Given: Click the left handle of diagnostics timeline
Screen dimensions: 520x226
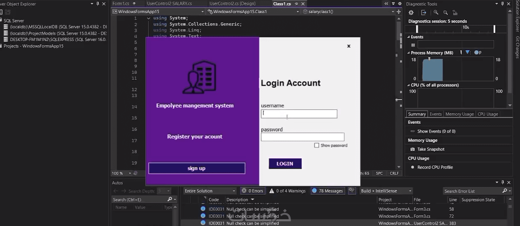Looking at the screenshot, I should pos(417,29).
